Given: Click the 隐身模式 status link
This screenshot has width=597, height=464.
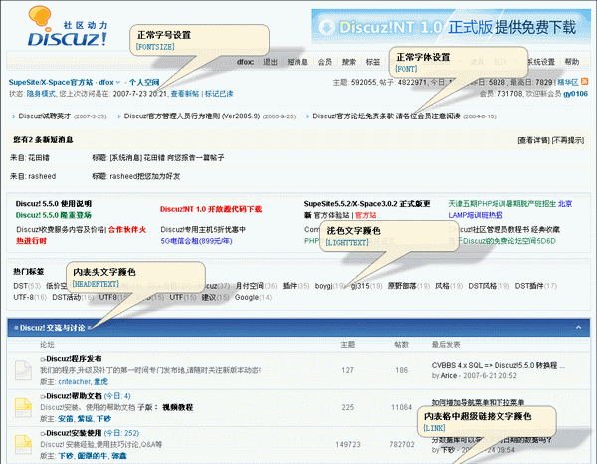Looking at the screenshot, I should 41,94.
